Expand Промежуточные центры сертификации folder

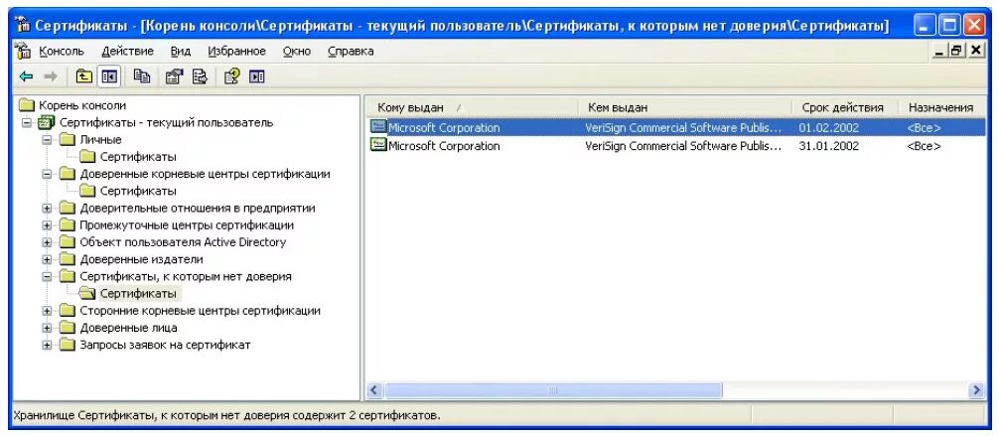tap(47, 225)
